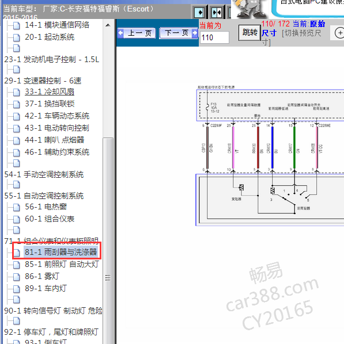
Task: Click the page icon beside 20-1 起动系统
Action: tap(17, 37)
